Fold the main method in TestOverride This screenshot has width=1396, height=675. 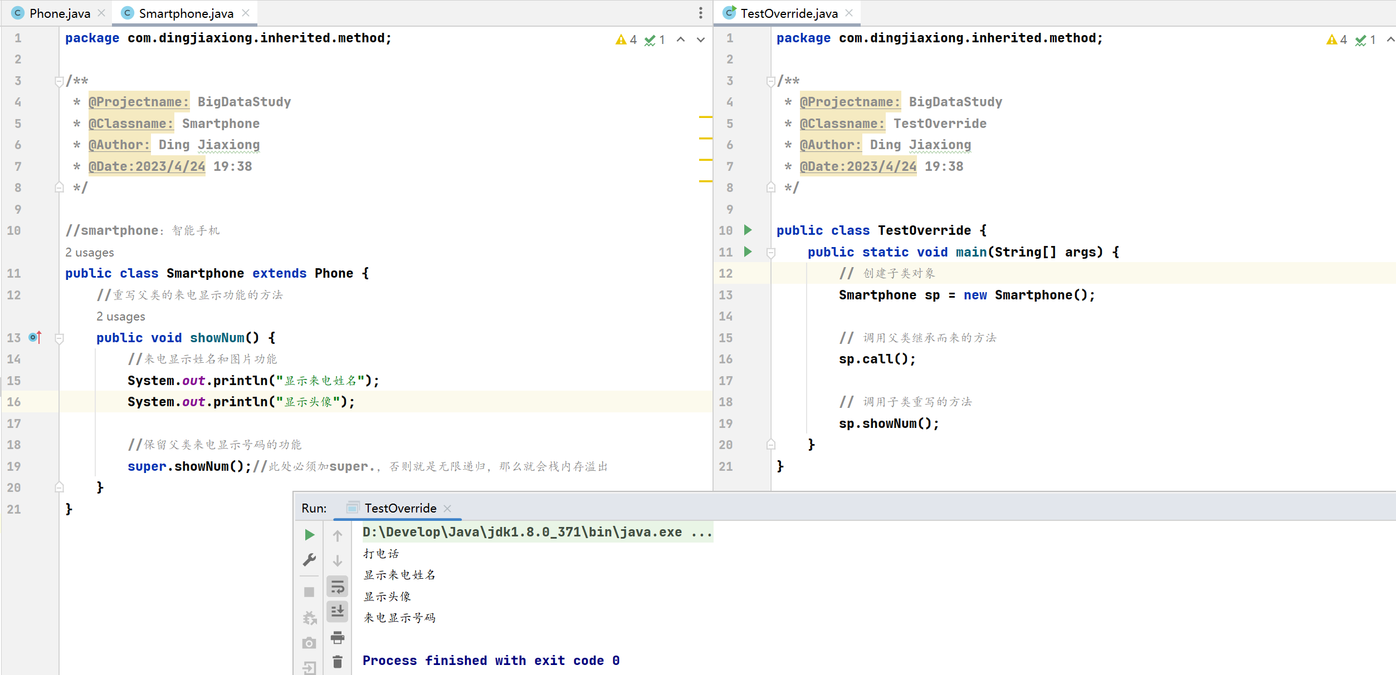click(x=771, y=253)
